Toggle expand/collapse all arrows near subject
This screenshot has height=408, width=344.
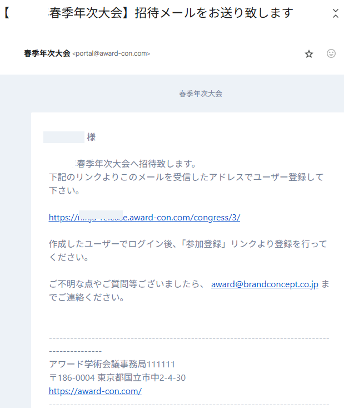coord(335,14)
